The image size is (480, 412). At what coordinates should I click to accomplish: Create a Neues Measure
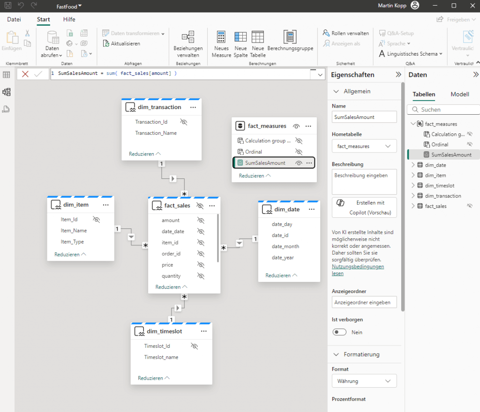(x=221, y=44)
